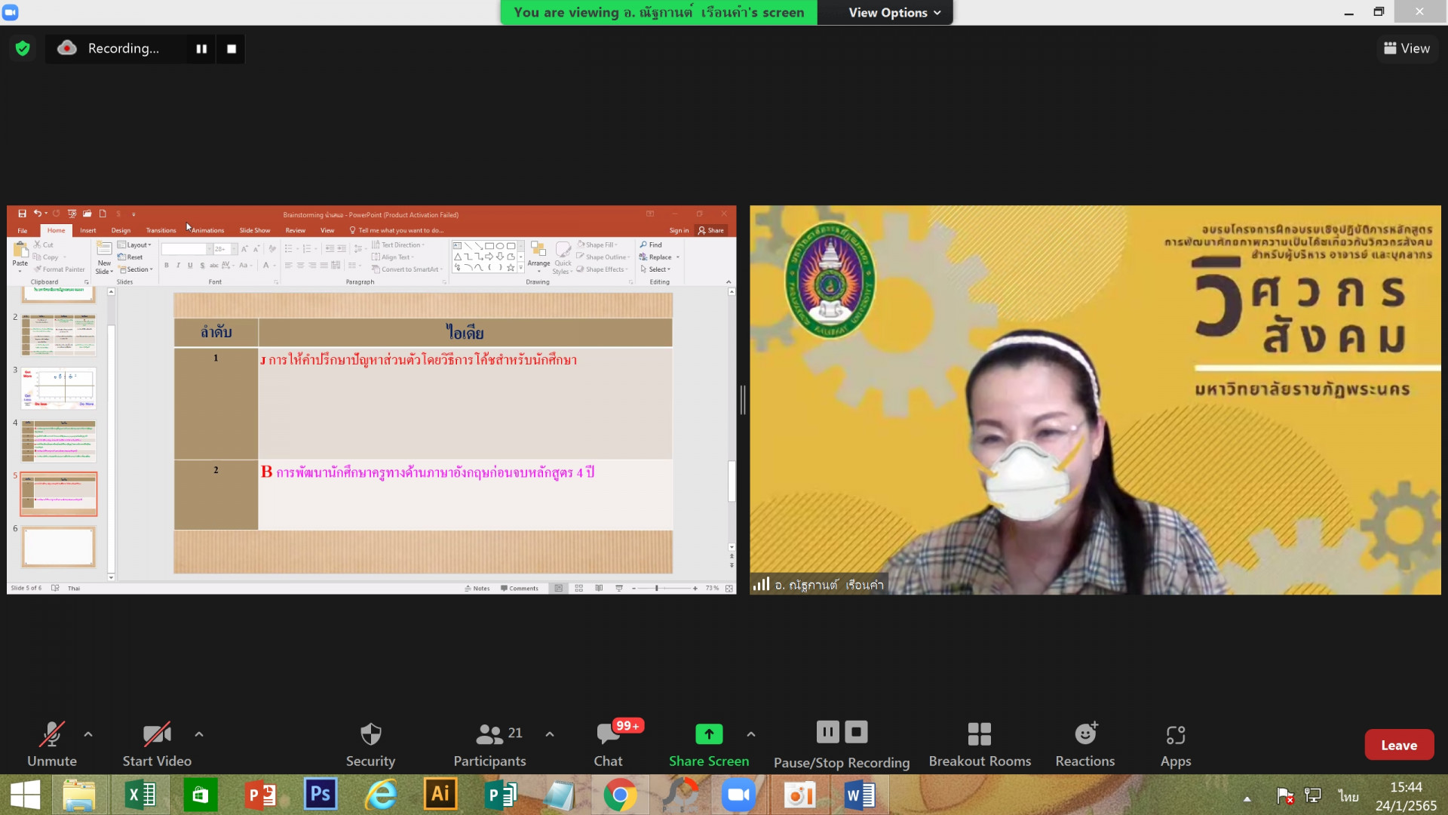Screen dimensions: 1448x815
Task: Click the New Slide button
Action: click(x=104, y=258)
